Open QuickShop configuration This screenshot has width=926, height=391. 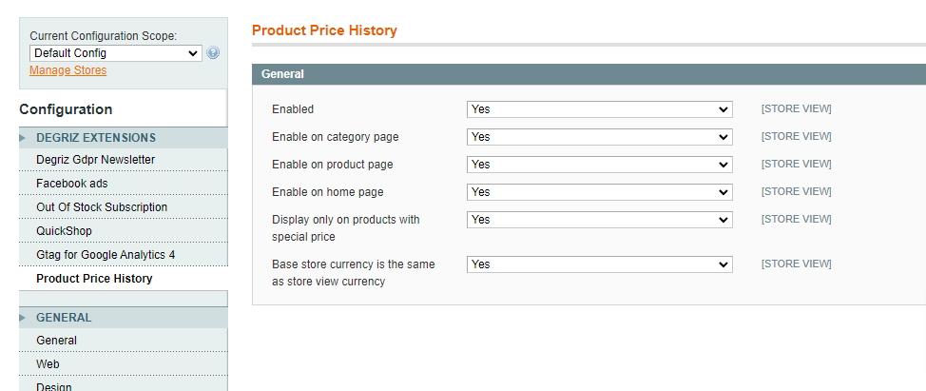pyautogui.click(x=64, y=231)
